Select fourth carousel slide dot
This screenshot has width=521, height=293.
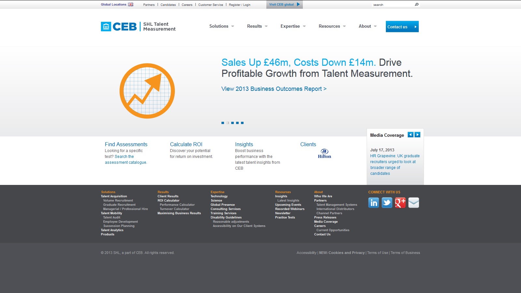tap(237, 123)
